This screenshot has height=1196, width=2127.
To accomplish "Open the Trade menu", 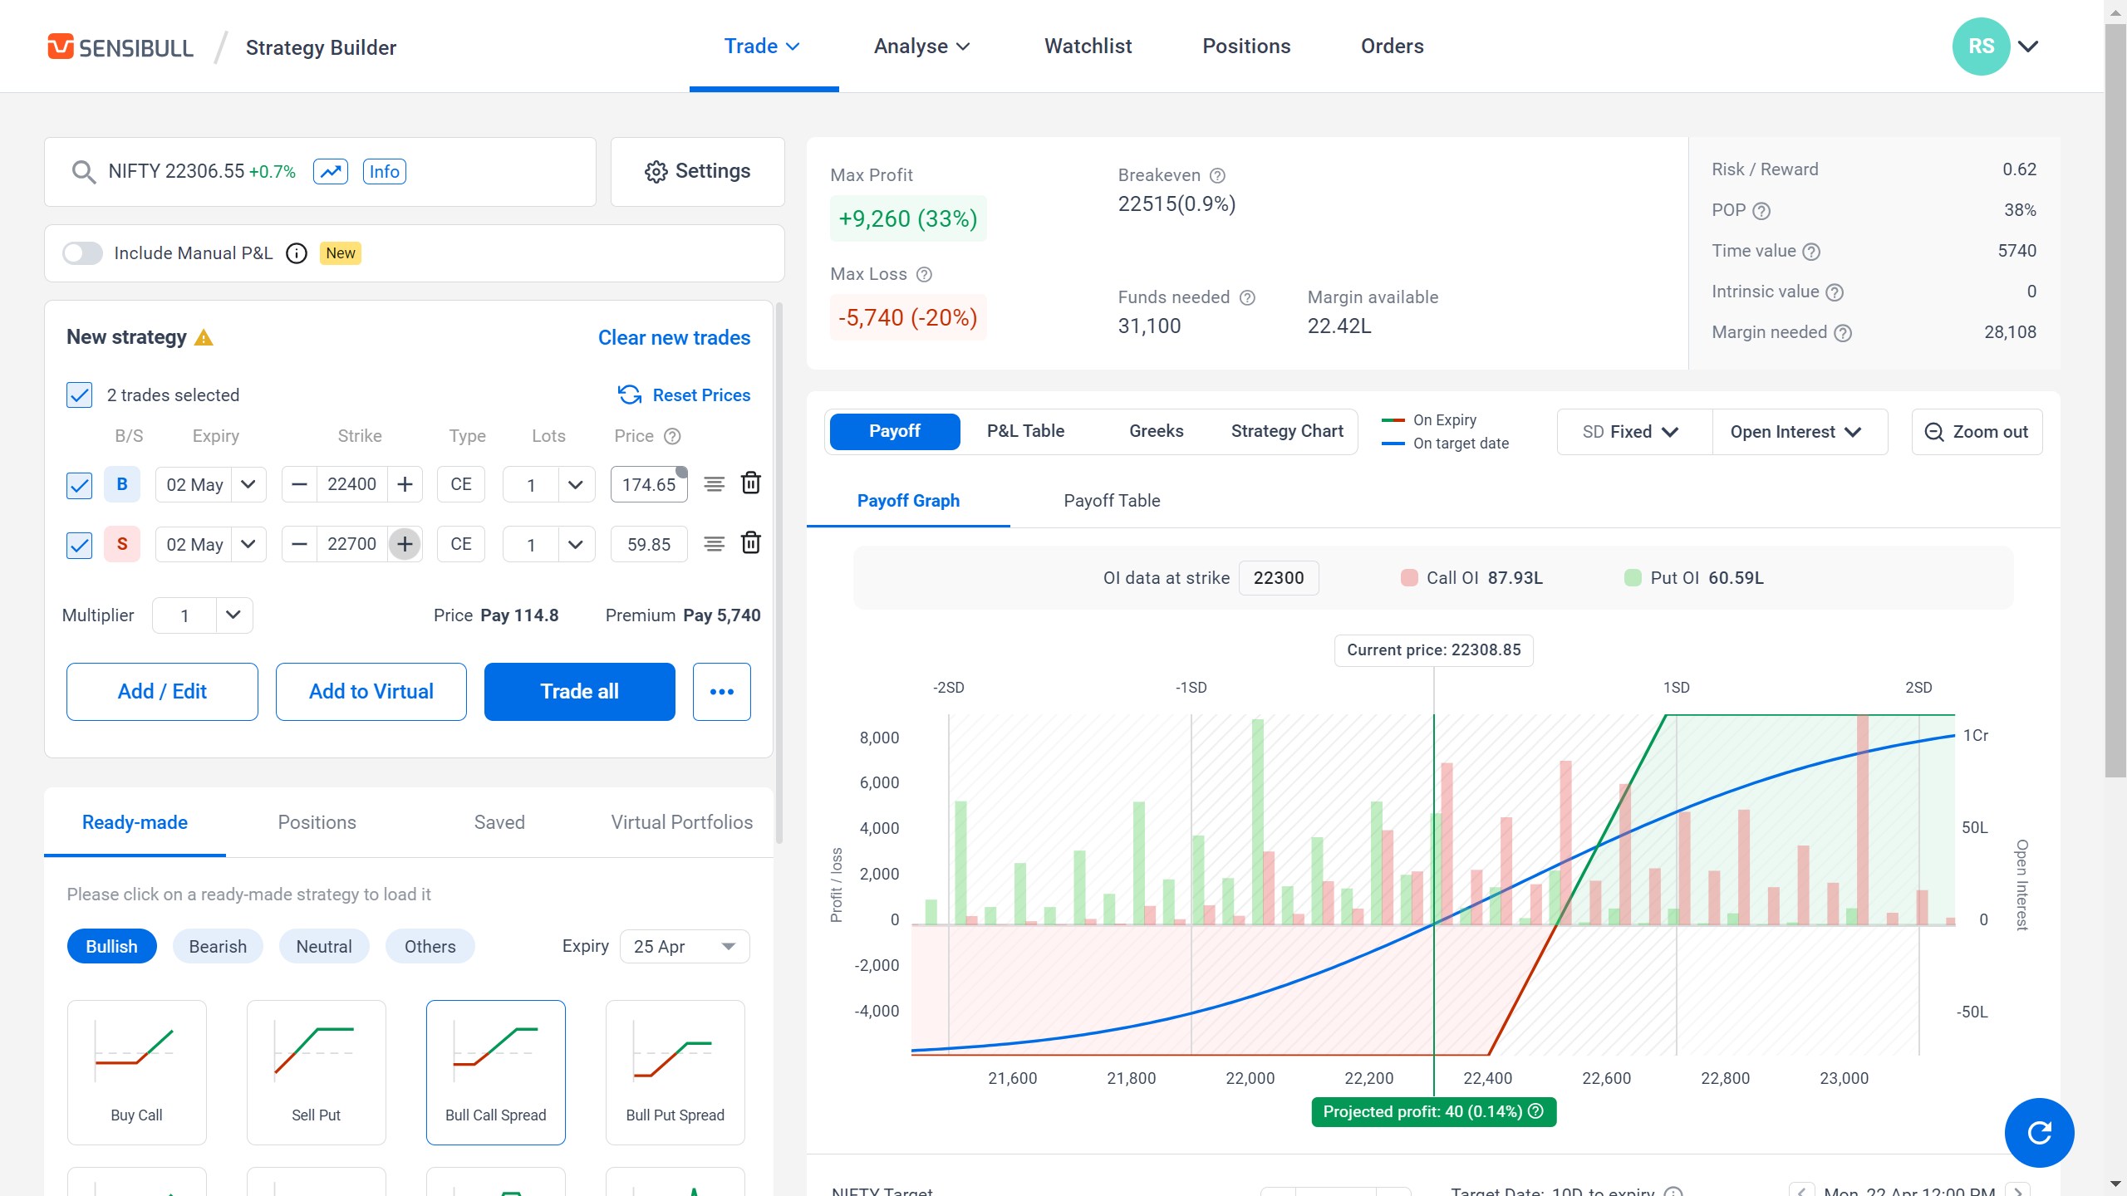I will 763,47.
